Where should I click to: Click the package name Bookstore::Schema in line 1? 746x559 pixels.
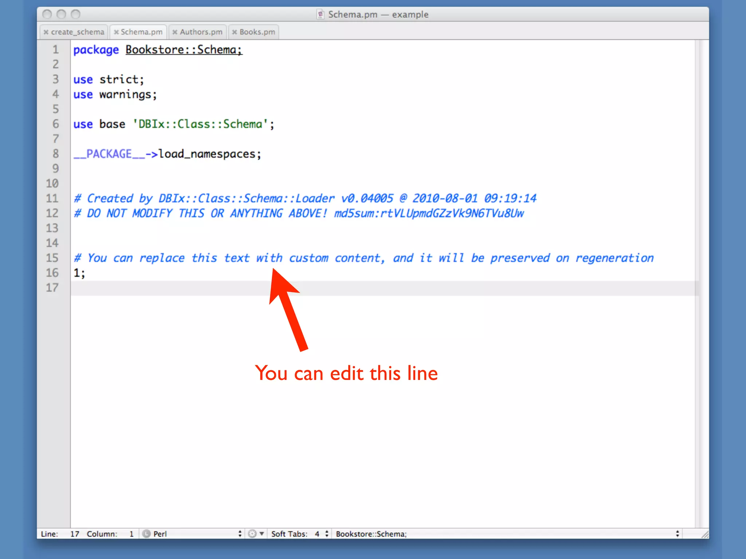pos(184,49)
